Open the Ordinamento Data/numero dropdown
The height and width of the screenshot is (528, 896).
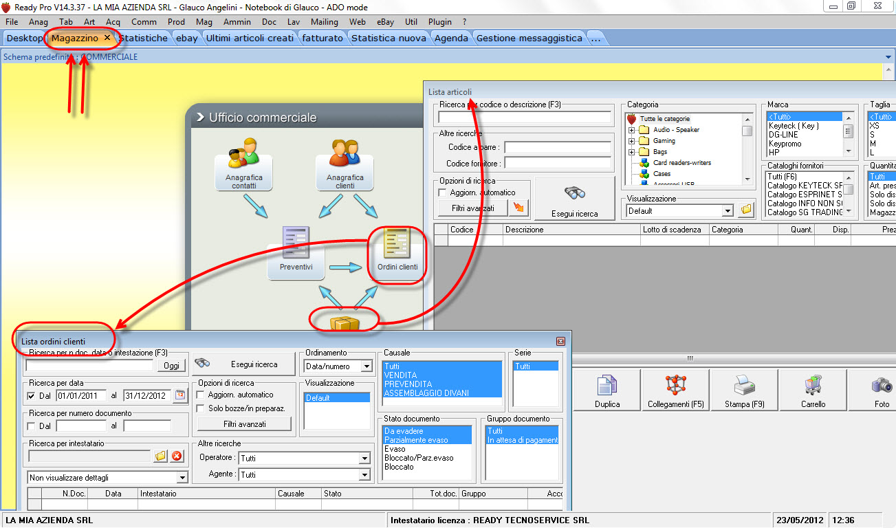click(367, 367)
